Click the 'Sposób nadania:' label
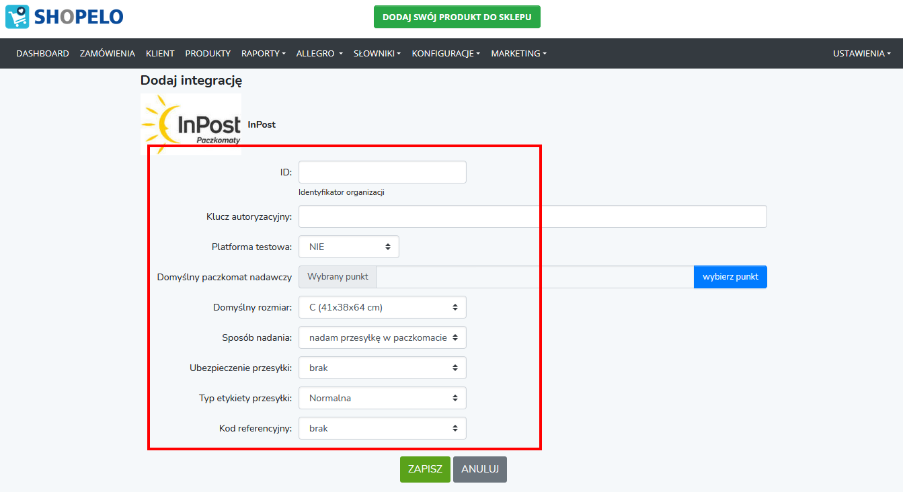Screen dimensions: 903x492 [257, 337]
